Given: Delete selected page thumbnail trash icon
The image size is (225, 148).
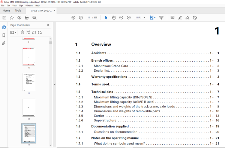Looking at the screenshot, I should tap(22, 32).
